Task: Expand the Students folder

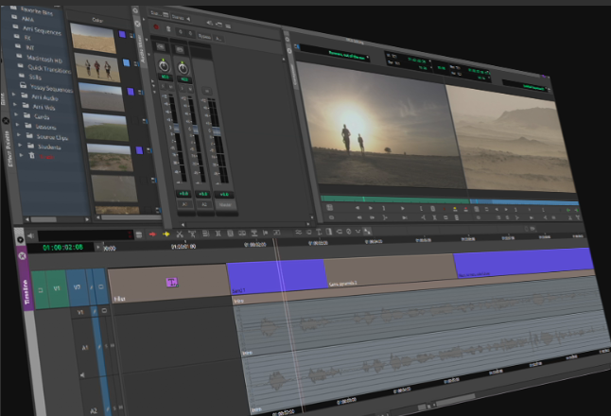Action: pyautogui.click(x=20, y=145)
